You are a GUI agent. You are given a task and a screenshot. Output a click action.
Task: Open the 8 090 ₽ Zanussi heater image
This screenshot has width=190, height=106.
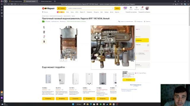point(89,79)
